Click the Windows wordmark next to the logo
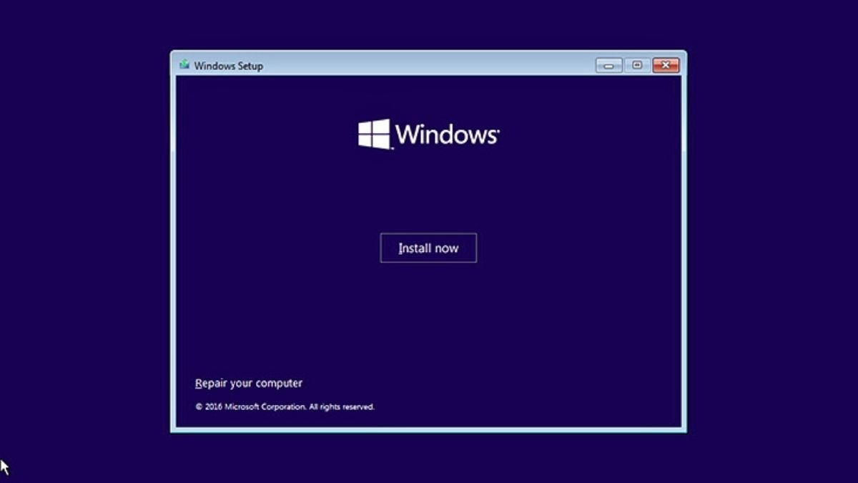The height and width of the screenshot is (483, 858). point(447,133)
